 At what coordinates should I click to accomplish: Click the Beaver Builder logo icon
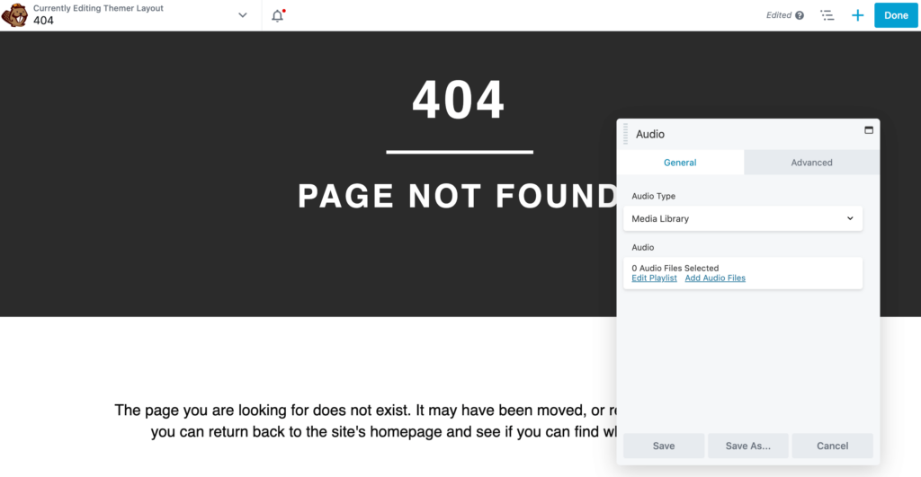point(14,15)
